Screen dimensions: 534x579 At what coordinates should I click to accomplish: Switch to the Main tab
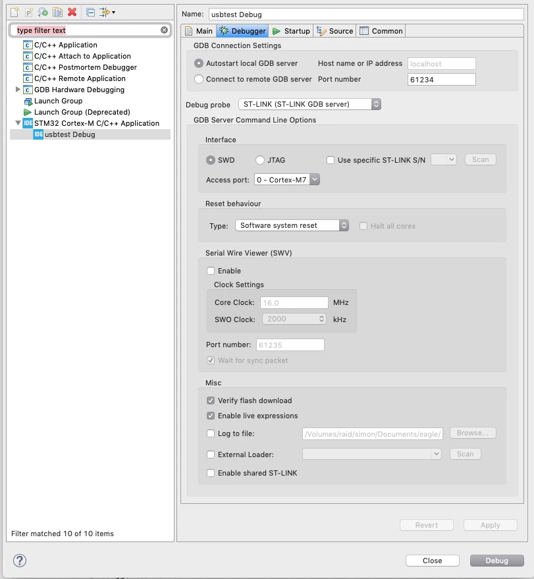[199, 31]
